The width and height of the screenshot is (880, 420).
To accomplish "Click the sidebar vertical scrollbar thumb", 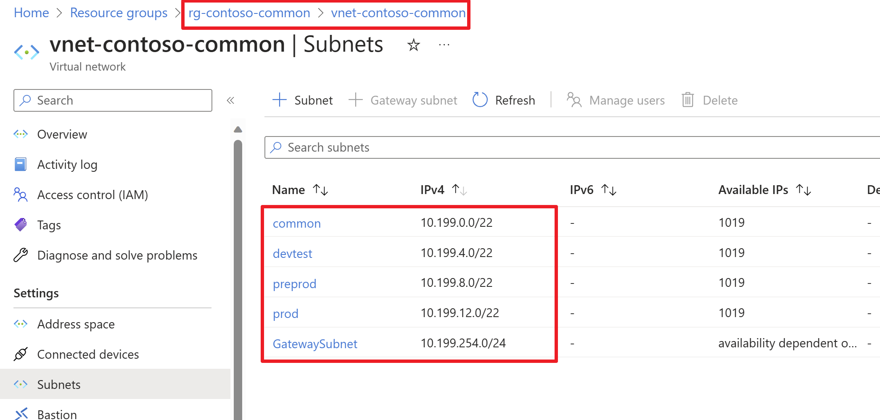I will (x=238, y=280).
